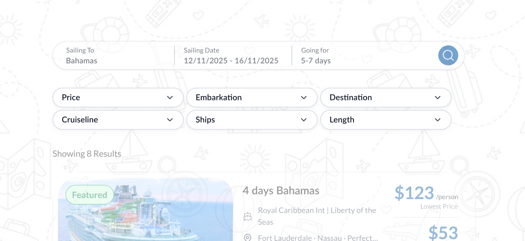Expand the Ships filter dropdown
Viewport: 525px width, 241px height.
[x=252, y=120]
